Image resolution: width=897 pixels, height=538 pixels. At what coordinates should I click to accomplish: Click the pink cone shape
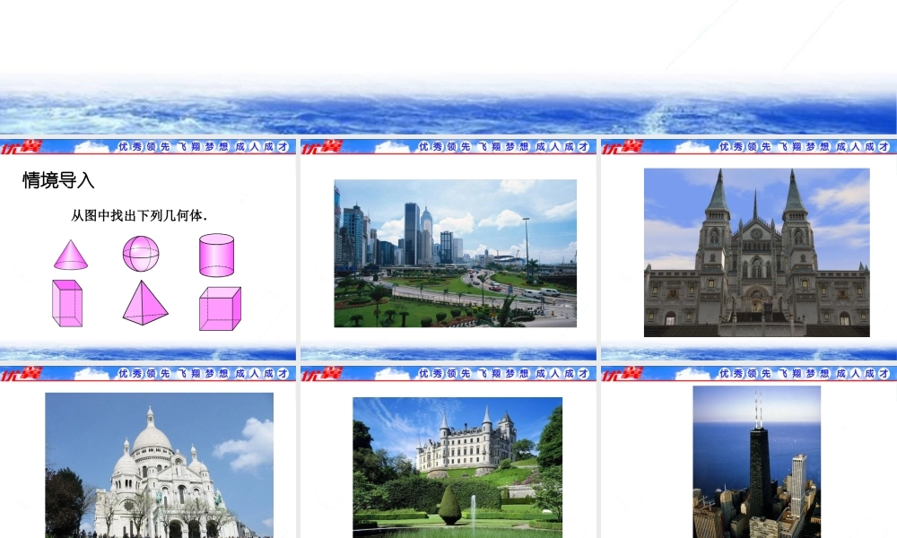[x=71, y=255]
